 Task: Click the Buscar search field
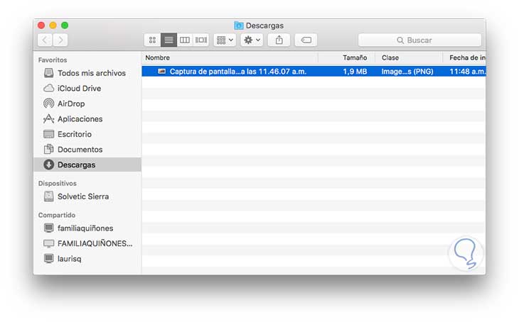pyautogui.click(x=419, y=40)
